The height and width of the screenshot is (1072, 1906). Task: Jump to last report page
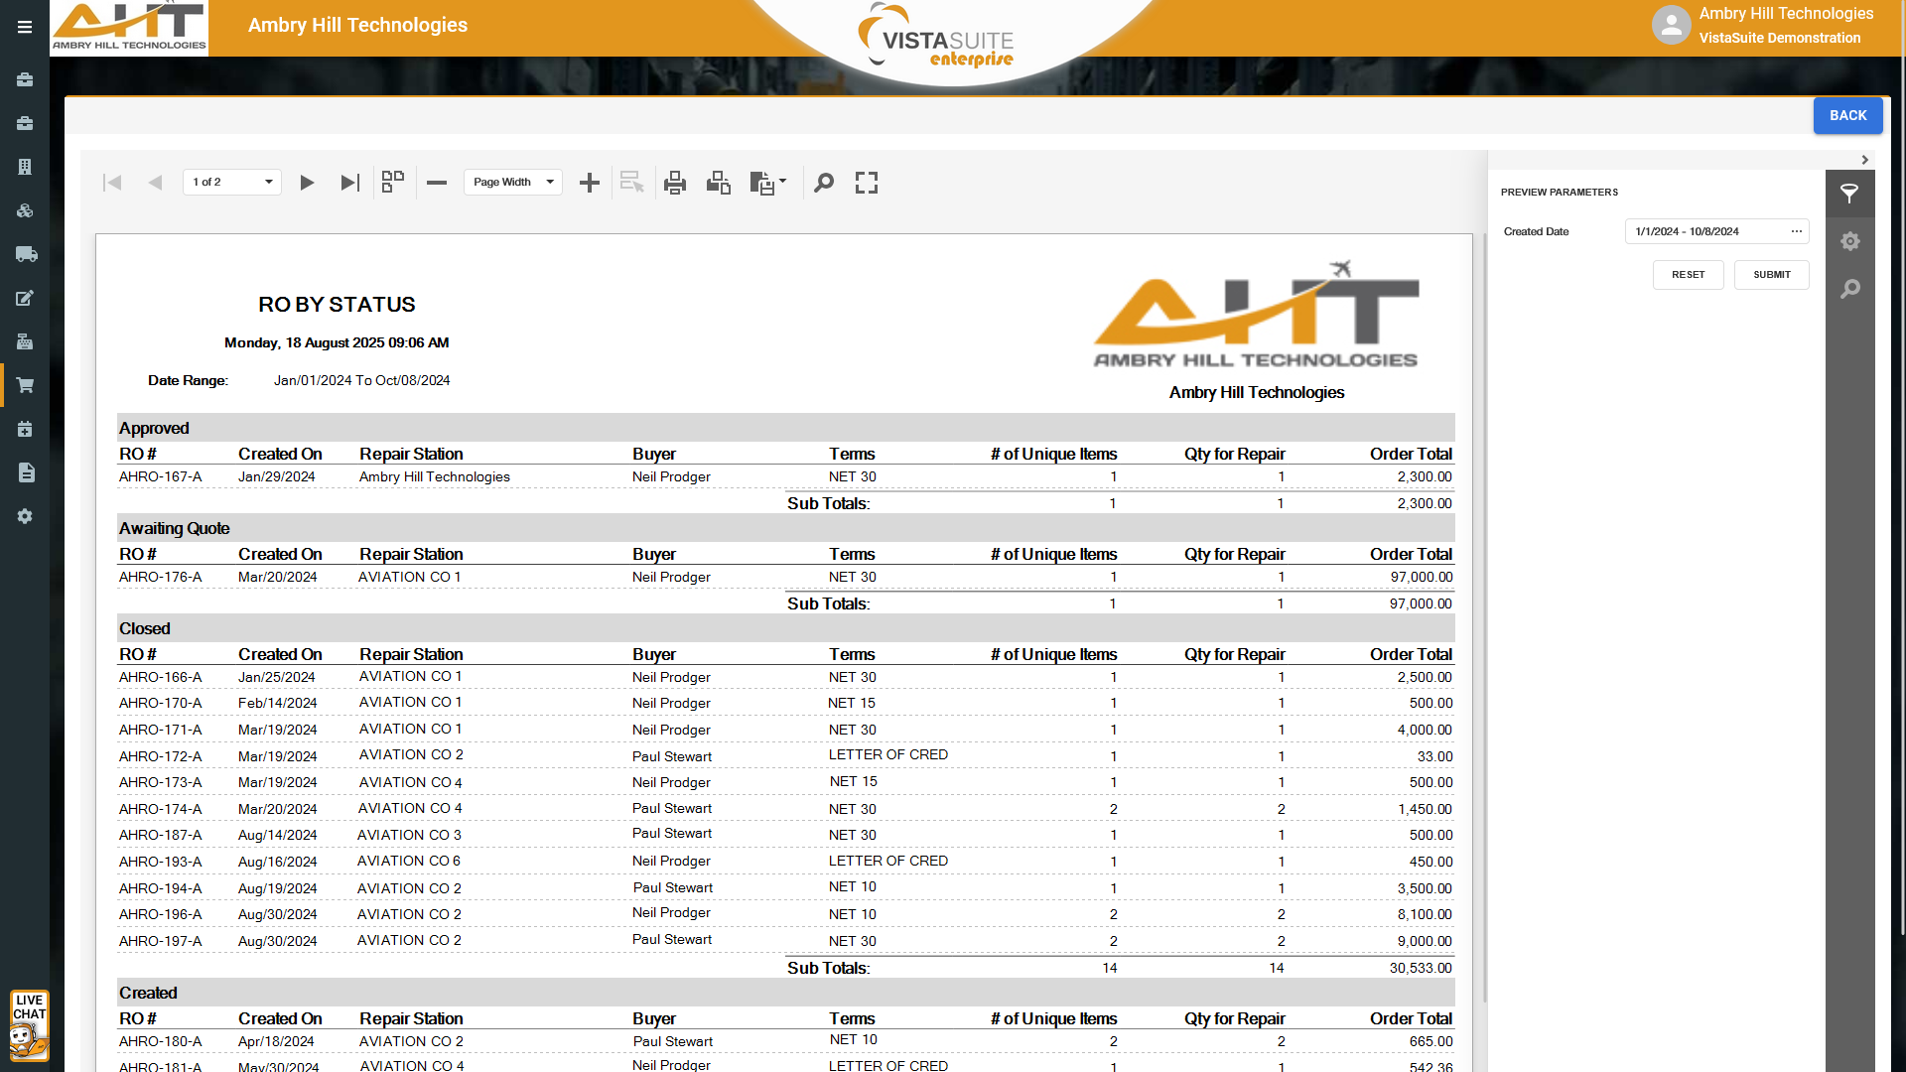point(349,183)
